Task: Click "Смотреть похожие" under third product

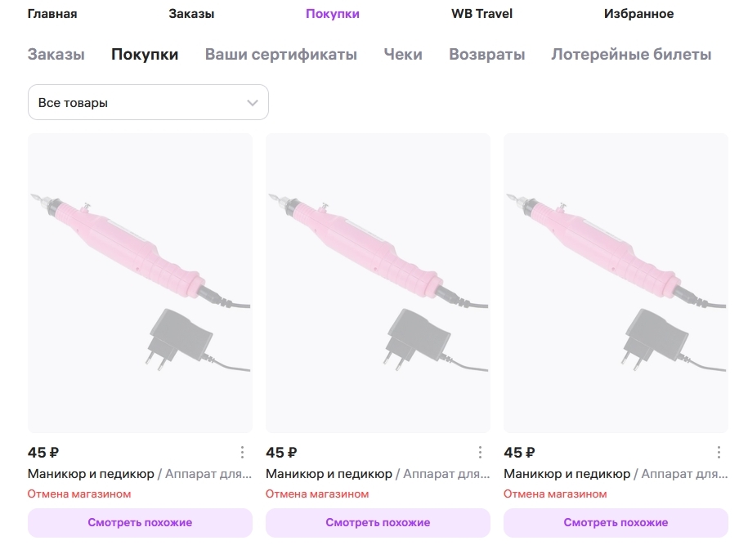Action: click(x=616, y=523)
